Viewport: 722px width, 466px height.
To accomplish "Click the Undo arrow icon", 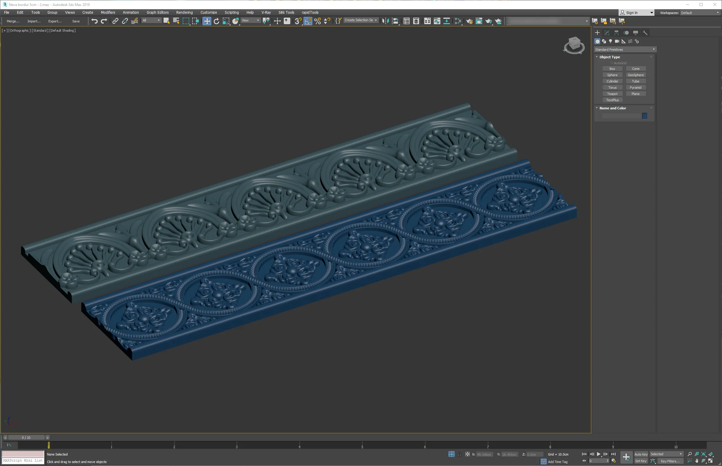I will click(x=94, y=21).
